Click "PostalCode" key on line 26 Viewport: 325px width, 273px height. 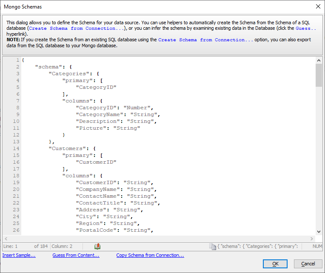96,230
